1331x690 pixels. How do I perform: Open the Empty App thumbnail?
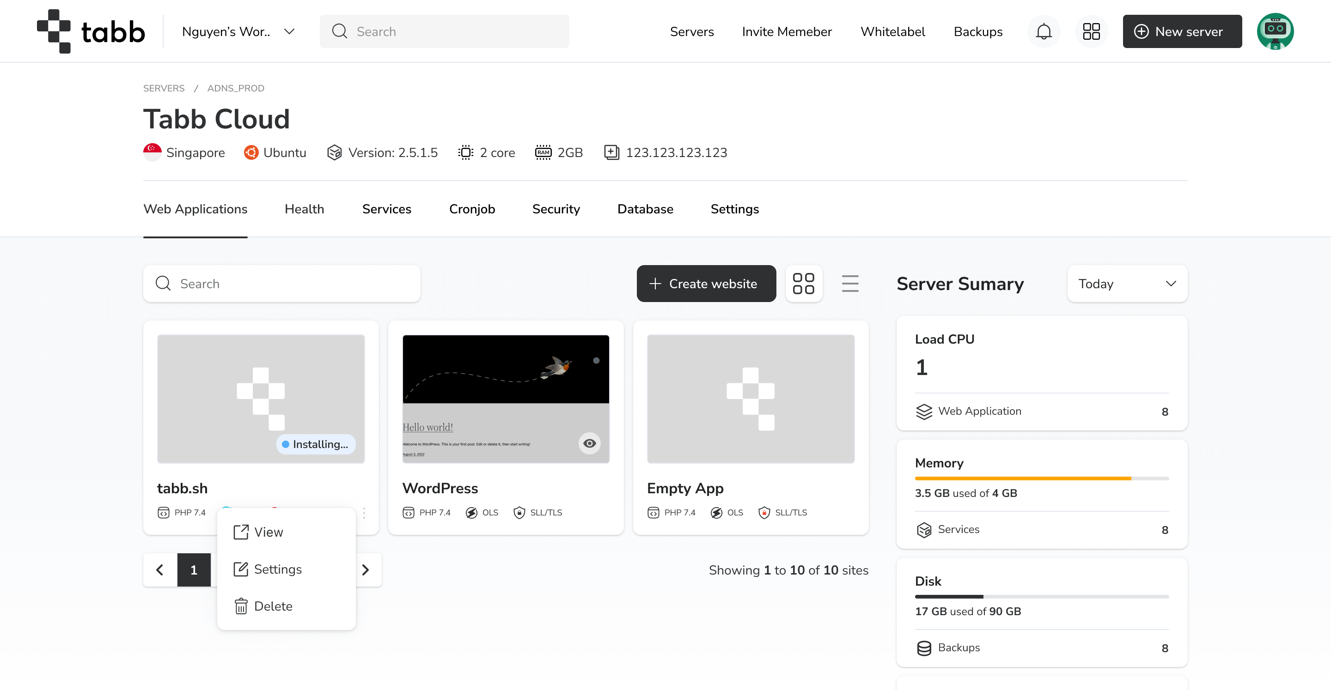pos(751,399)
